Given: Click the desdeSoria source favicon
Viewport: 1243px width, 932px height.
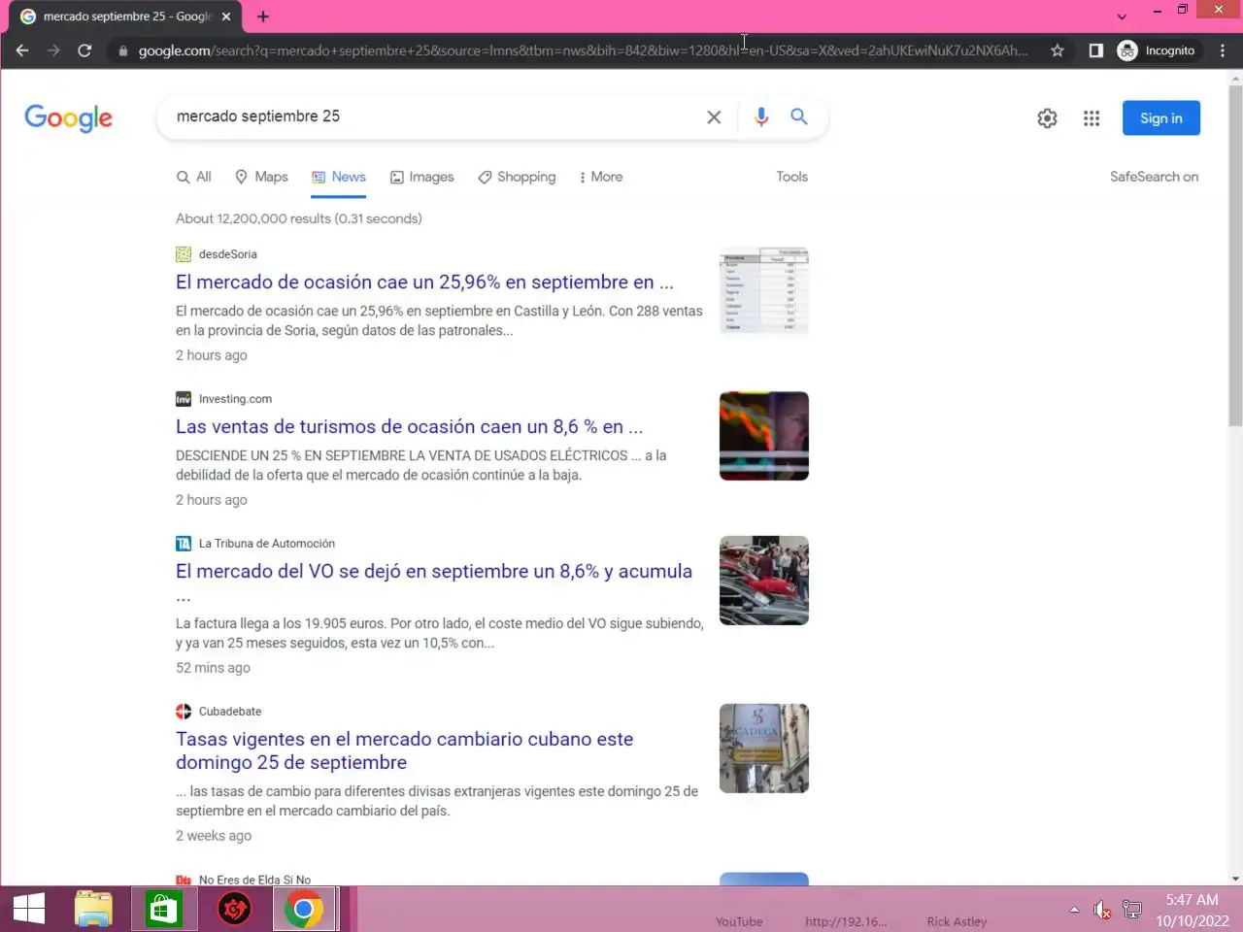Looking at the screenshot, I should pyautogui.click(x=184, y=254).
